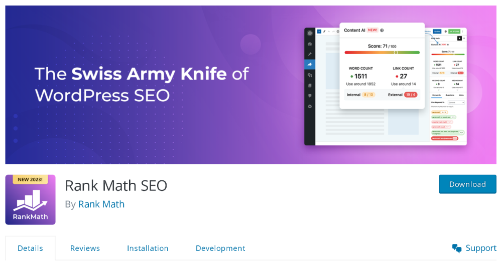This screenshot has width=502, height=261.
Task: Click the pin icon in mockup sidebar
Action: tap(310, 54)
